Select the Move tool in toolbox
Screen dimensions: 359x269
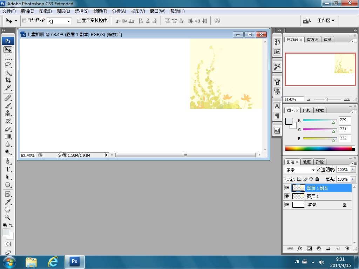pyautogui.click(x=8, y=50)
